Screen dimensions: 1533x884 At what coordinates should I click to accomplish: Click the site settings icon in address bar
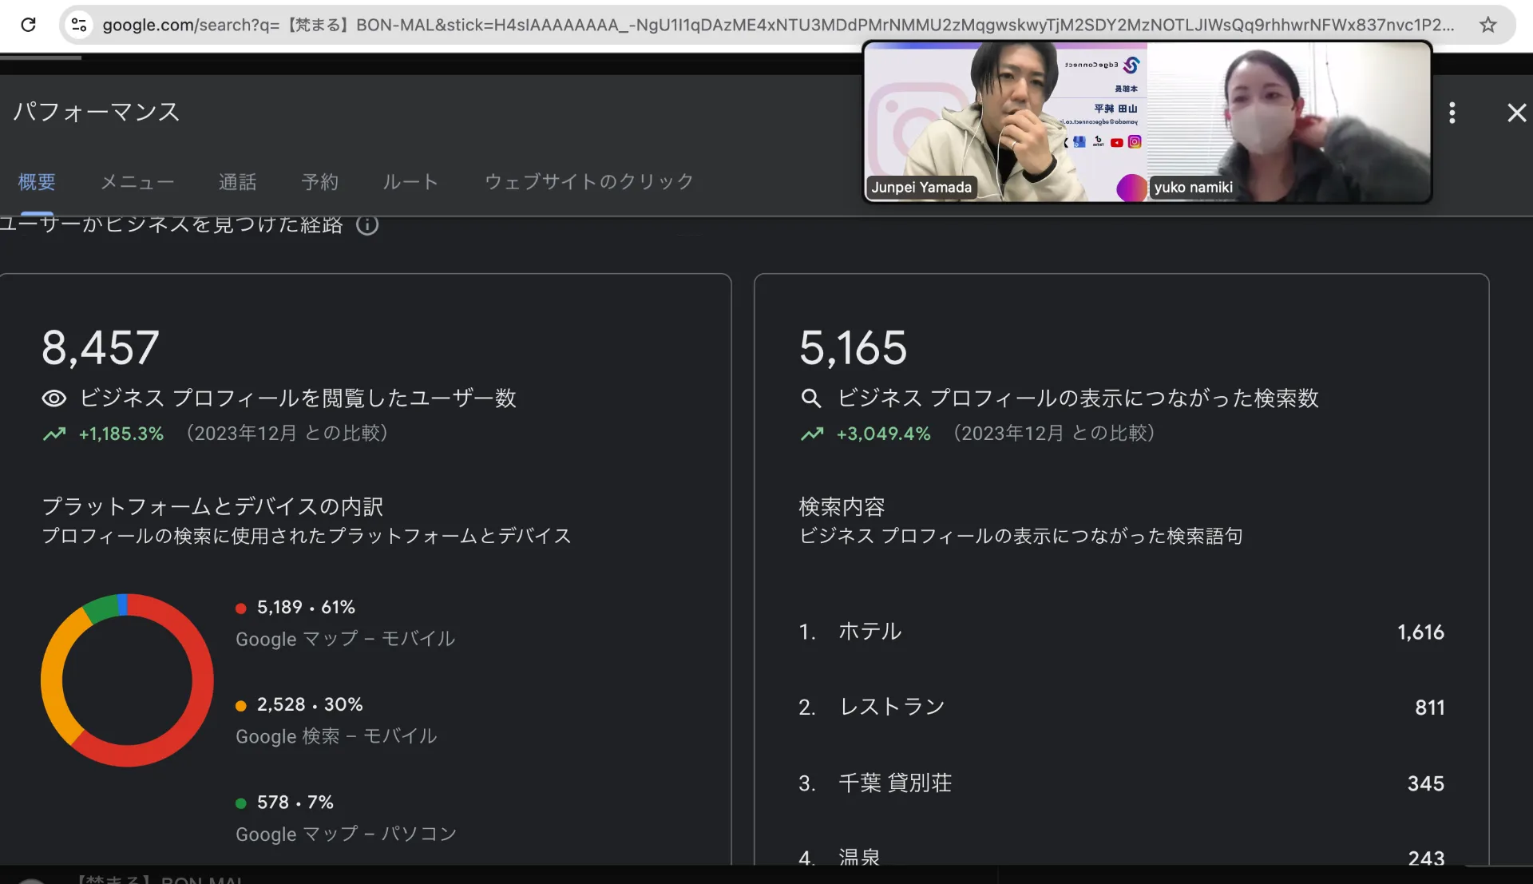79,25
